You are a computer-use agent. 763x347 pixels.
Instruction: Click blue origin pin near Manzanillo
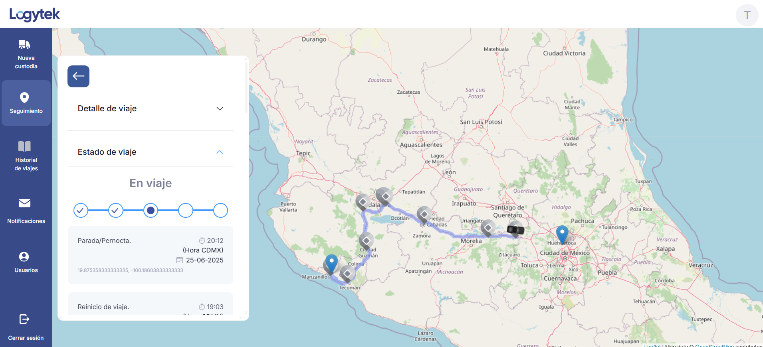tap(331, 263)
